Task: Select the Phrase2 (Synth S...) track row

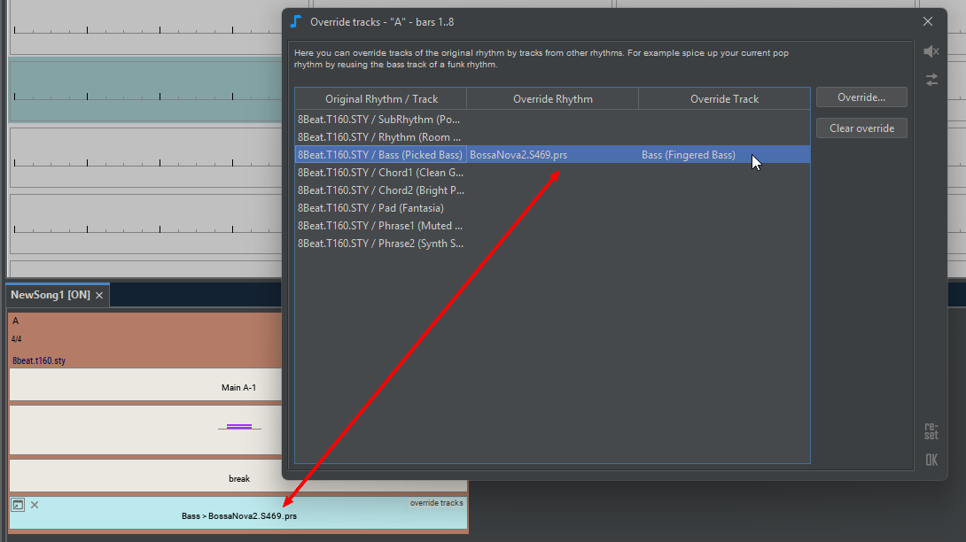Action: point(379,244)
